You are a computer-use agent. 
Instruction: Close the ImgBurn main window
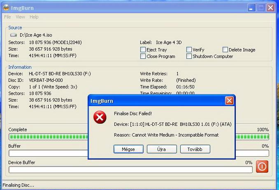click(x=270, y=8)
